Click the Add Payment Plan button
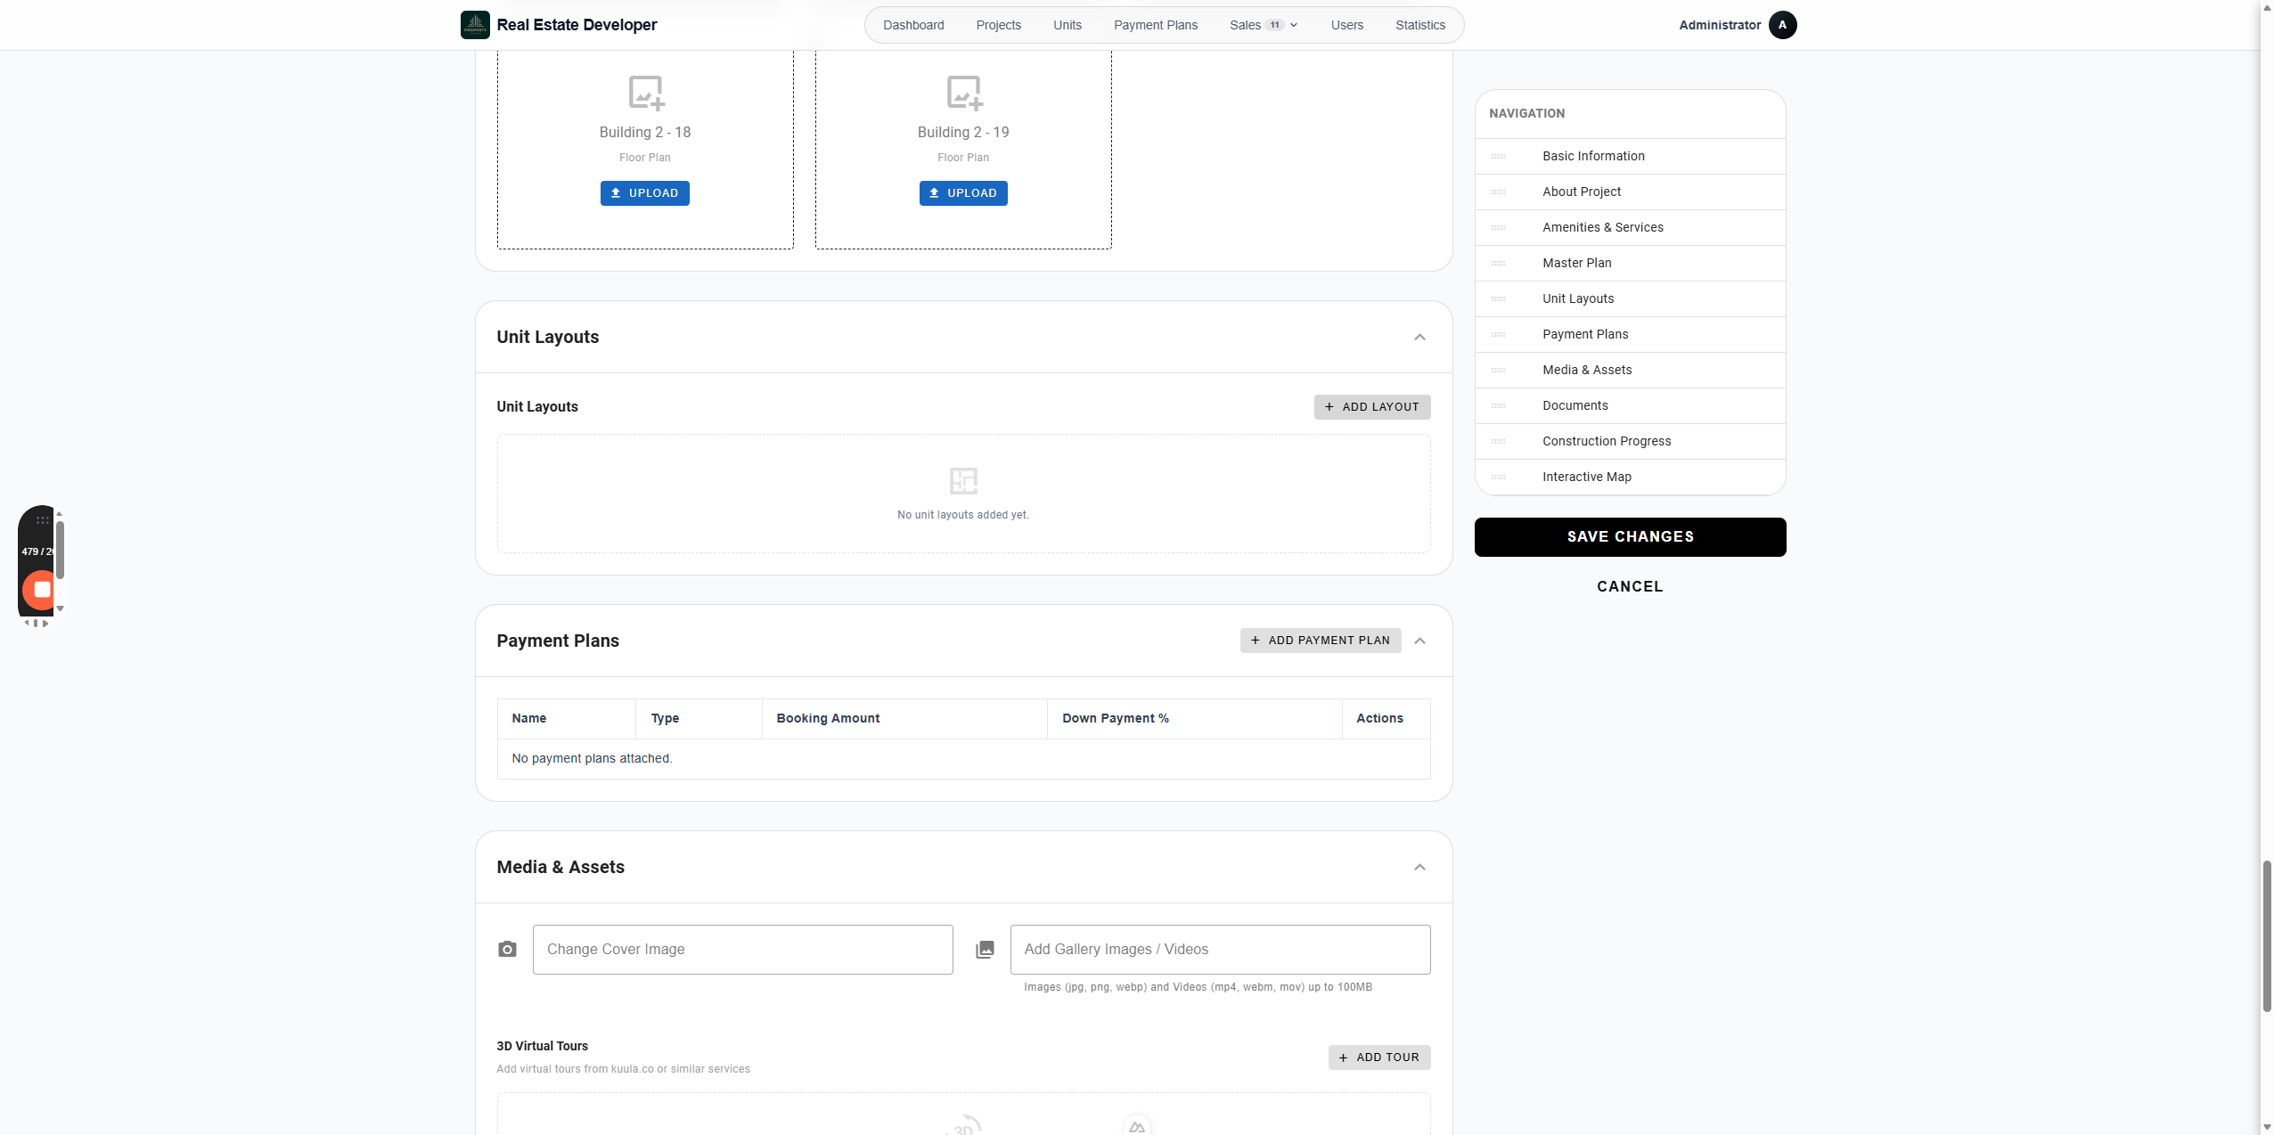The height and width of the screenshot is (1135, 2274). [x=1320, y=641]
